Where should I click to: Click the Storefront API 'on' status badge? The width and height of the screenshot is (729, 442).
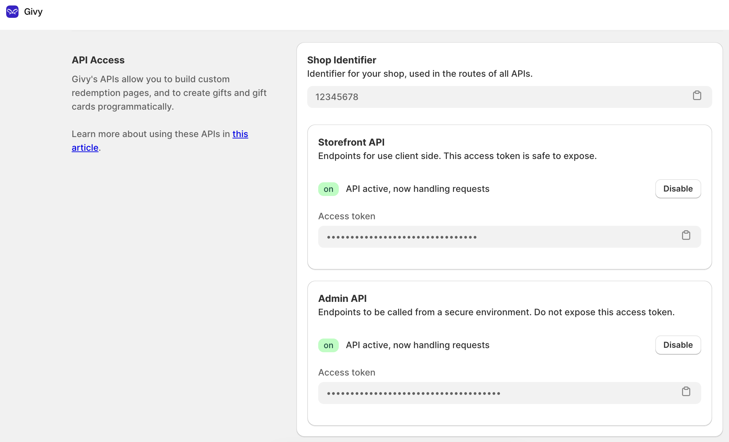coord(328,189)
